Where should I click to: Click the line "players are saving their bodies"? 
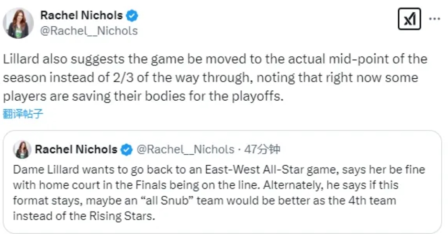[x=143, y=96]
